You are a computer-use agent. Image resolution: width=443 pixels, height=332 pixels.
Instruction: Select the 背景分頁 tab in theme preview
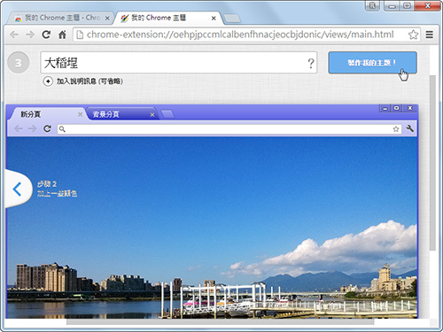tap(121, 114)
